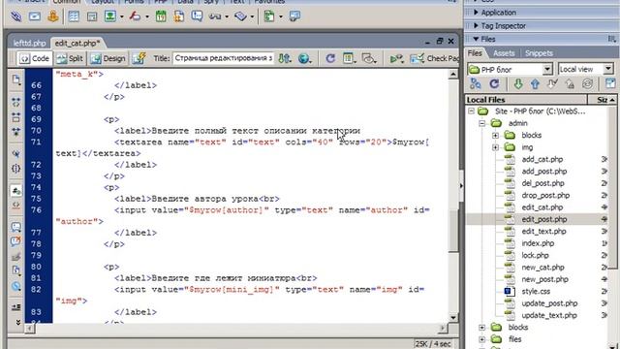The image size is (620, 349).
Task: Refresh Design view from document toolbar
Action: (x=330, y=58)
